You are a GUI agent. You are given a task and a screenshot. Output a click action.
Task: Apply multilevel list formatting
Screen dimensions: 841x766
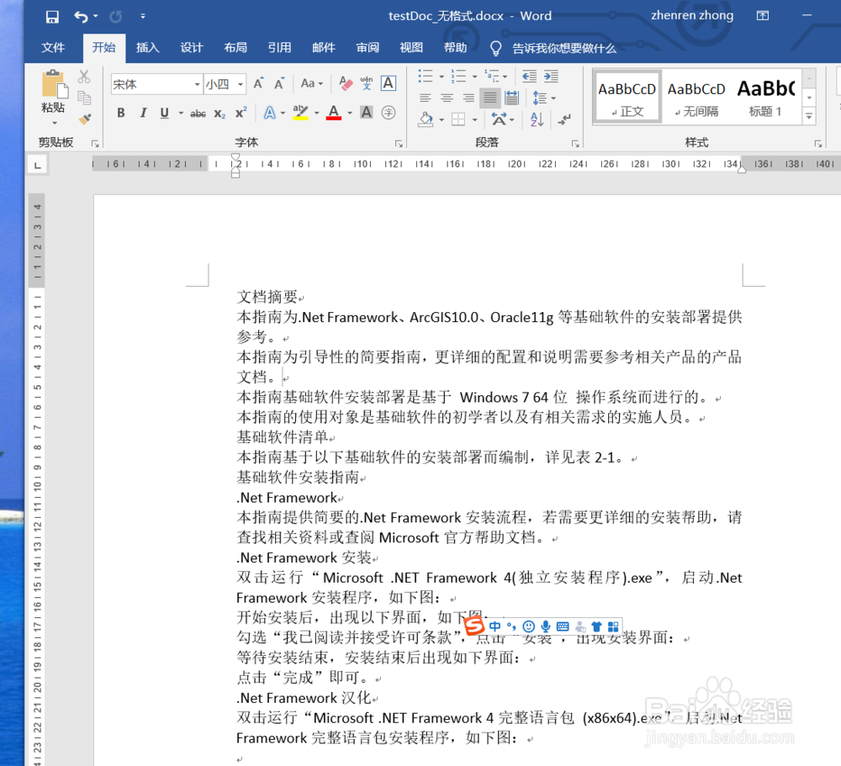click(491, 77)
